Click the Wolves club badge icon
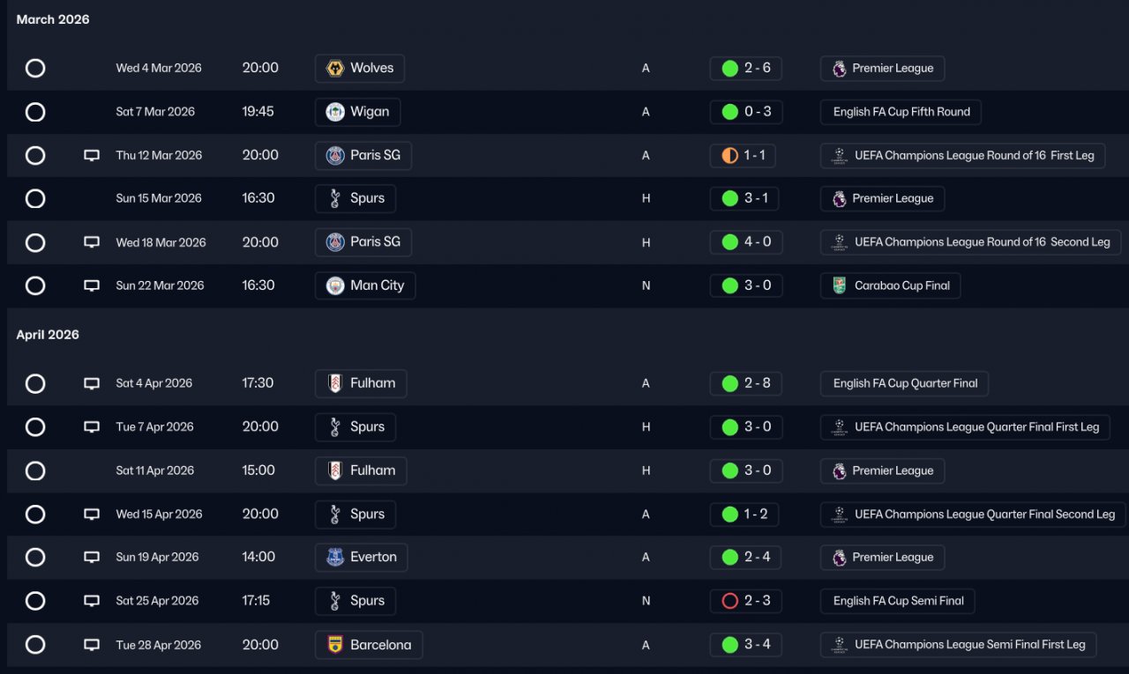The height and width of the screenshot is (674, 1129). tap(335, 69)
